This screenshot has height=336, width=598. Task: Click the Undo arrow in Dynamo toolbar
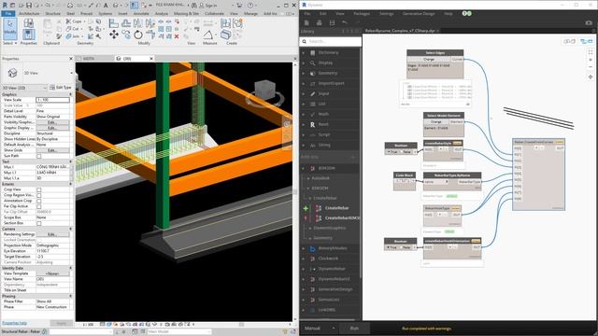[x=345, y=22]
